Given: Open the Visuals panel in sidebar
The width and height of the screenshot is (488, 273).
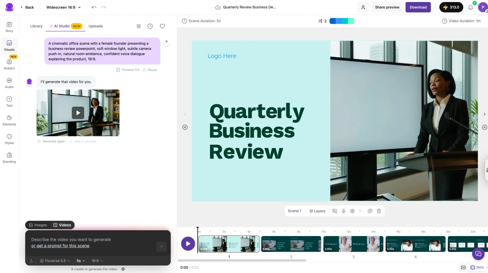Looking at the screenshot, I should tap(9, 46).
